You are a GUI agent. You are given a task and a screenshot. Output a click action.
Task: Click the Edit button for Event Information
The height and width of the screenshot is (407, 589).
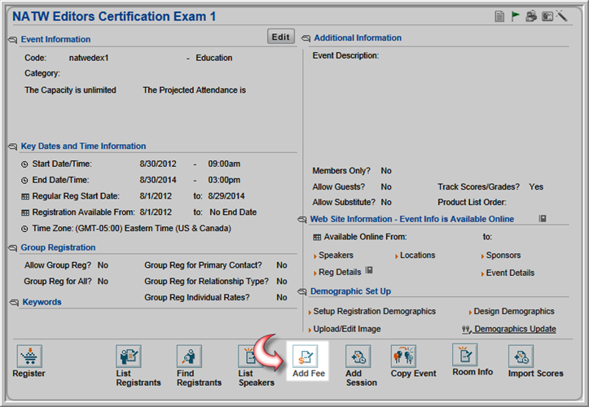click(x=280, y=37)
